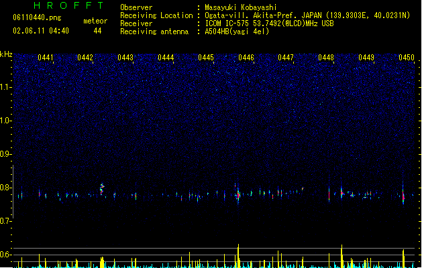Click the 0442 time marker

[x=85, y=58]
